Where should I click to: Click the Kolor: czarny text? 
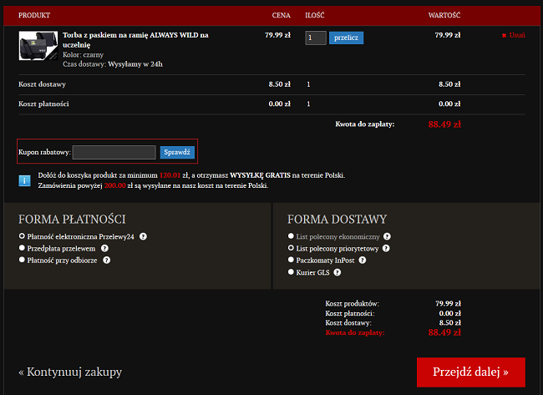[83, 54]
